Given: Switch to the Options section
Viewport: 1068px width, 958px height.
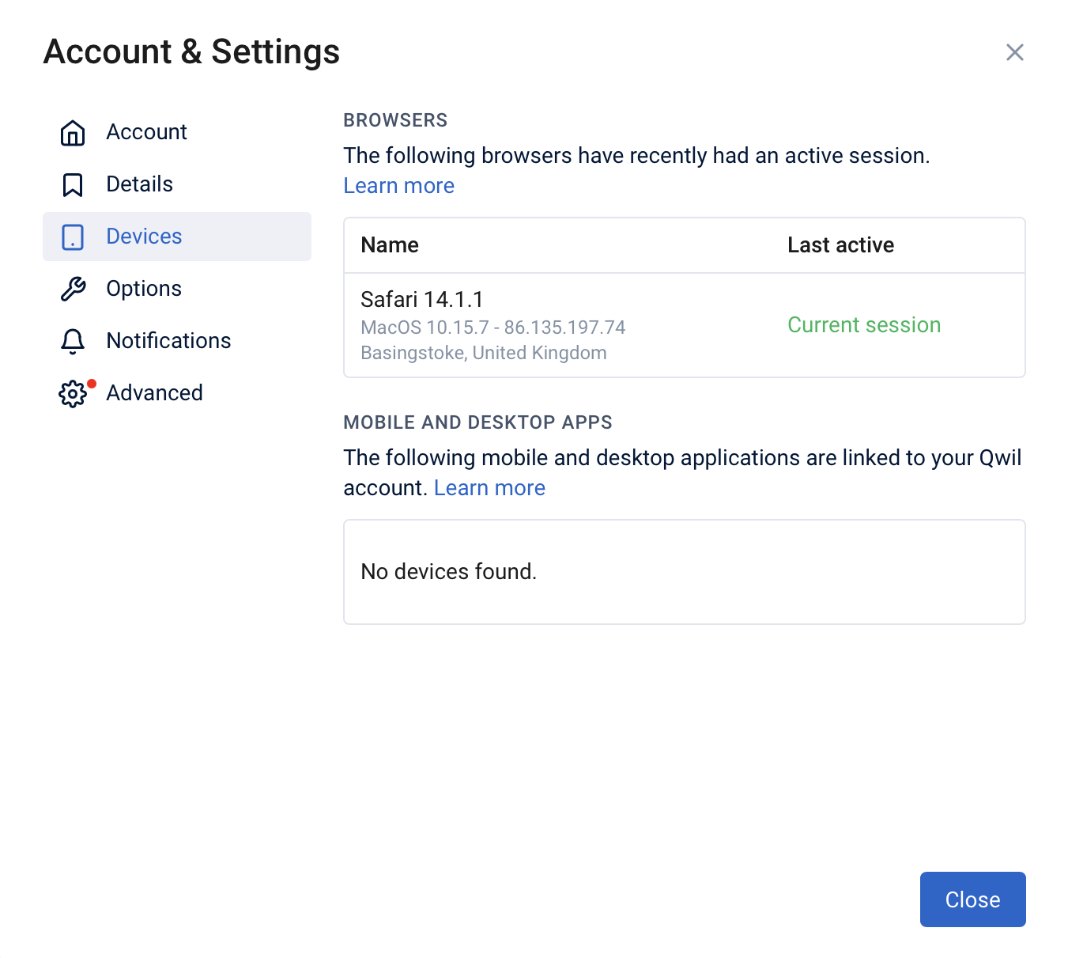Looking at the screenshot, I should click(x=177, y=289).
